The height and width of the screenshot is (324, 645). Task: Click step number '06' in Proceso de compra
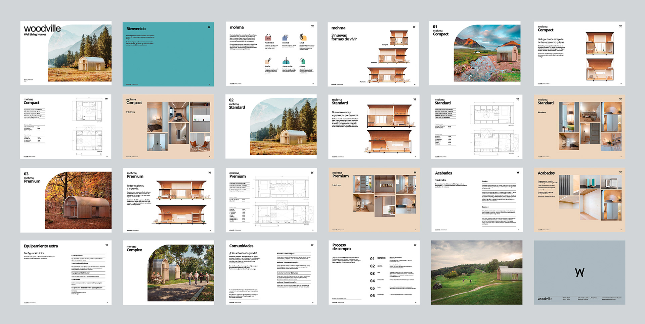[x=372, y=296]
